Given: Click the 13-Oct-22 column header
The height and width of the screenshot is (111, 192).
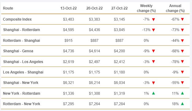Looking at the screenshot, I should coord(69,8).
